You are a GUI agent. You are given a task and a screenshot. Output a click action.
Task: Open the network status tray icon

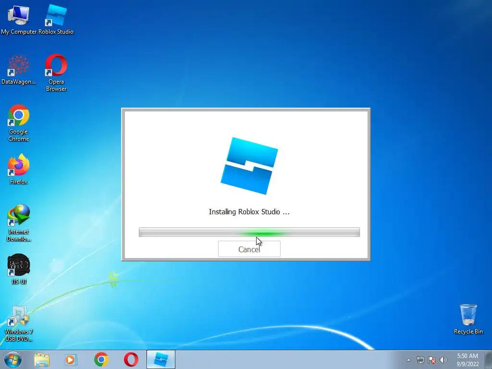[420, 360]
